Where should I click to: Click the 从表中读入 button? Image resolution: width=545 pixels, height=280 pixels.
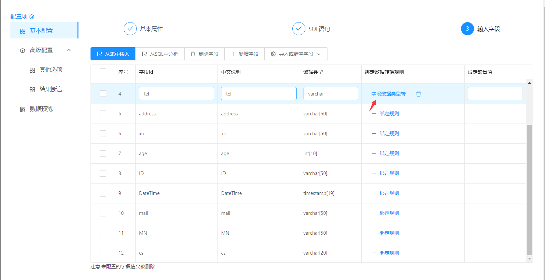click(113, 54)
